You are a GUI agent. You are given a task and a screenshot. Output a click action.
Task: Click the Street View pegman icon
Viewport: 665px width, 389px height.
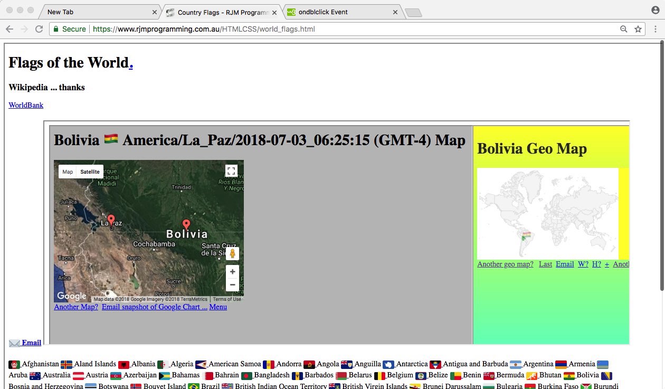click(x=232, y=253)
